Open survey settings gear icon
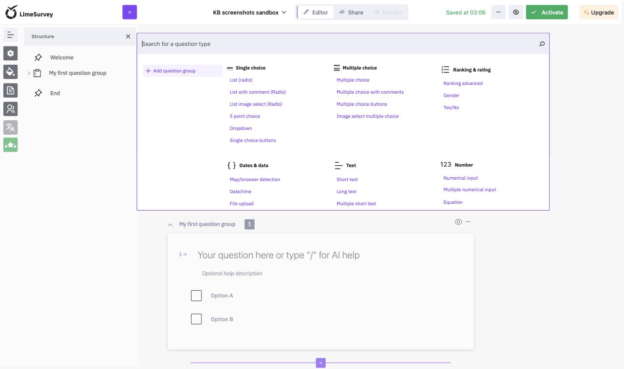The height and width of the screenshot is (369, 624). pos(10,53)
